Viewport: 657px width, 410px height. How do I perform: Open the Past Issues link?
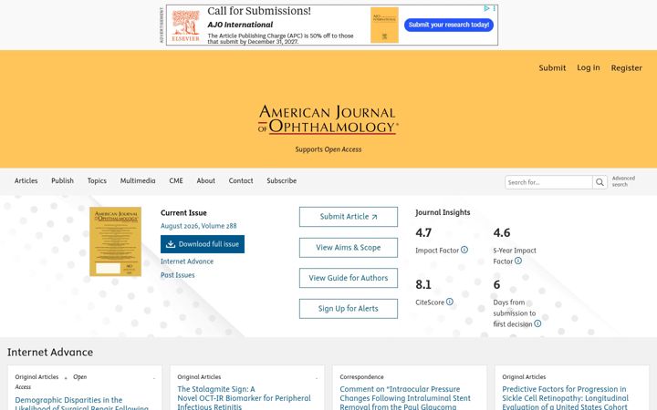178,275
